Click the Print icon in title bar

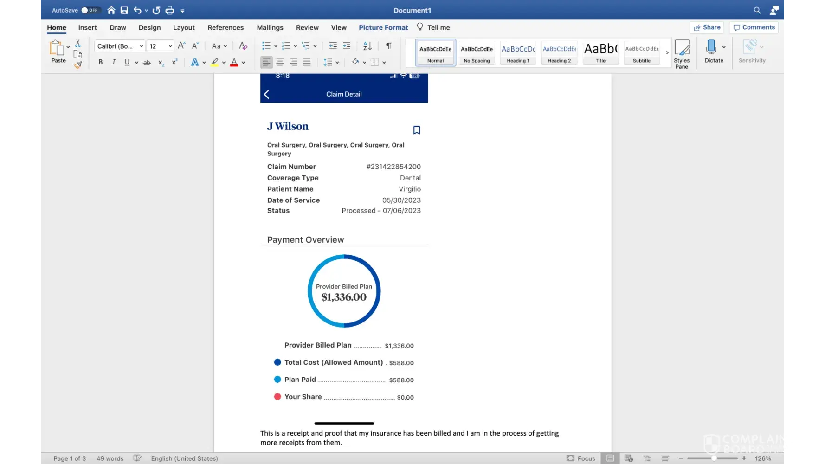pos(169,10)
